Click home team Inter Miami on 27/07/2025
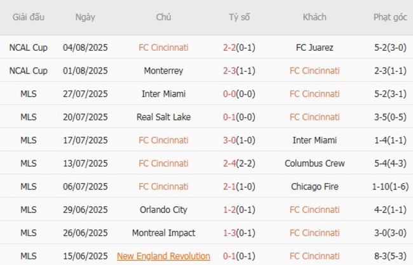The height and width of the screenshot is (265, 413). pos(163,94)
